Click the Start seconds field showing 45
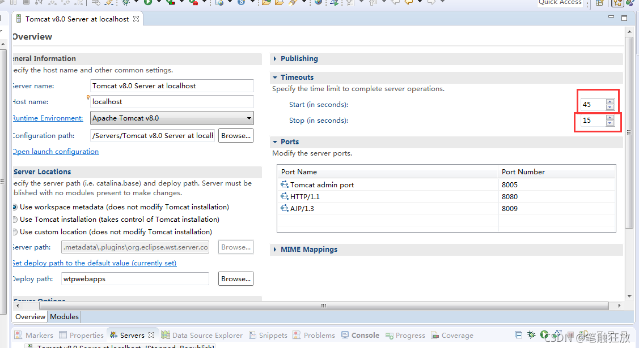Screen dimensions: 639x348 point(593,105)
